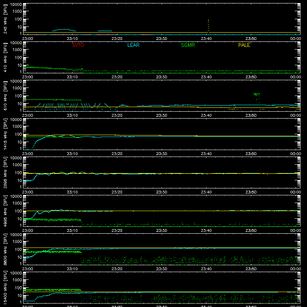Click the 100 tick on the 410 MHz axis
Image resolution: width=307 pixels, height=307 pixels.
tap(19, 57)
